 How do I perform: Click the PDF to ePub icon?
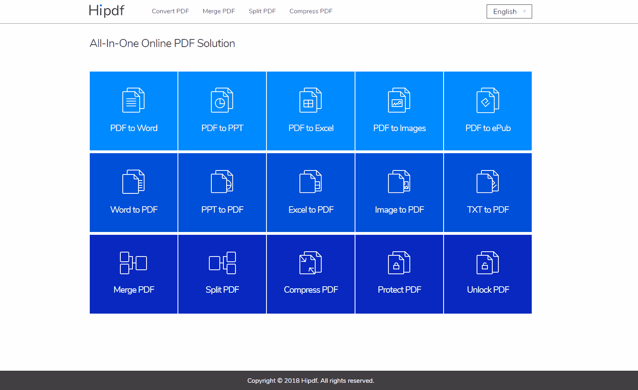[487, 100]
